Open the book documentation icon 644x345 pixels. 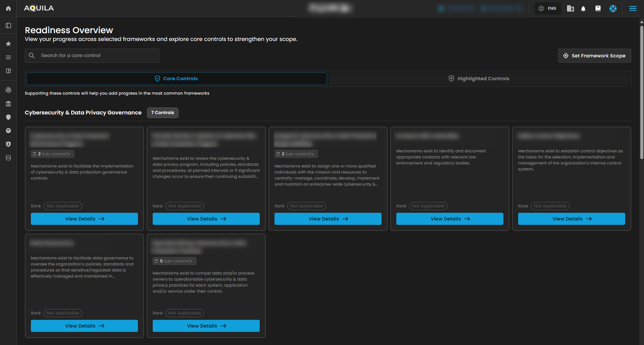598,9
